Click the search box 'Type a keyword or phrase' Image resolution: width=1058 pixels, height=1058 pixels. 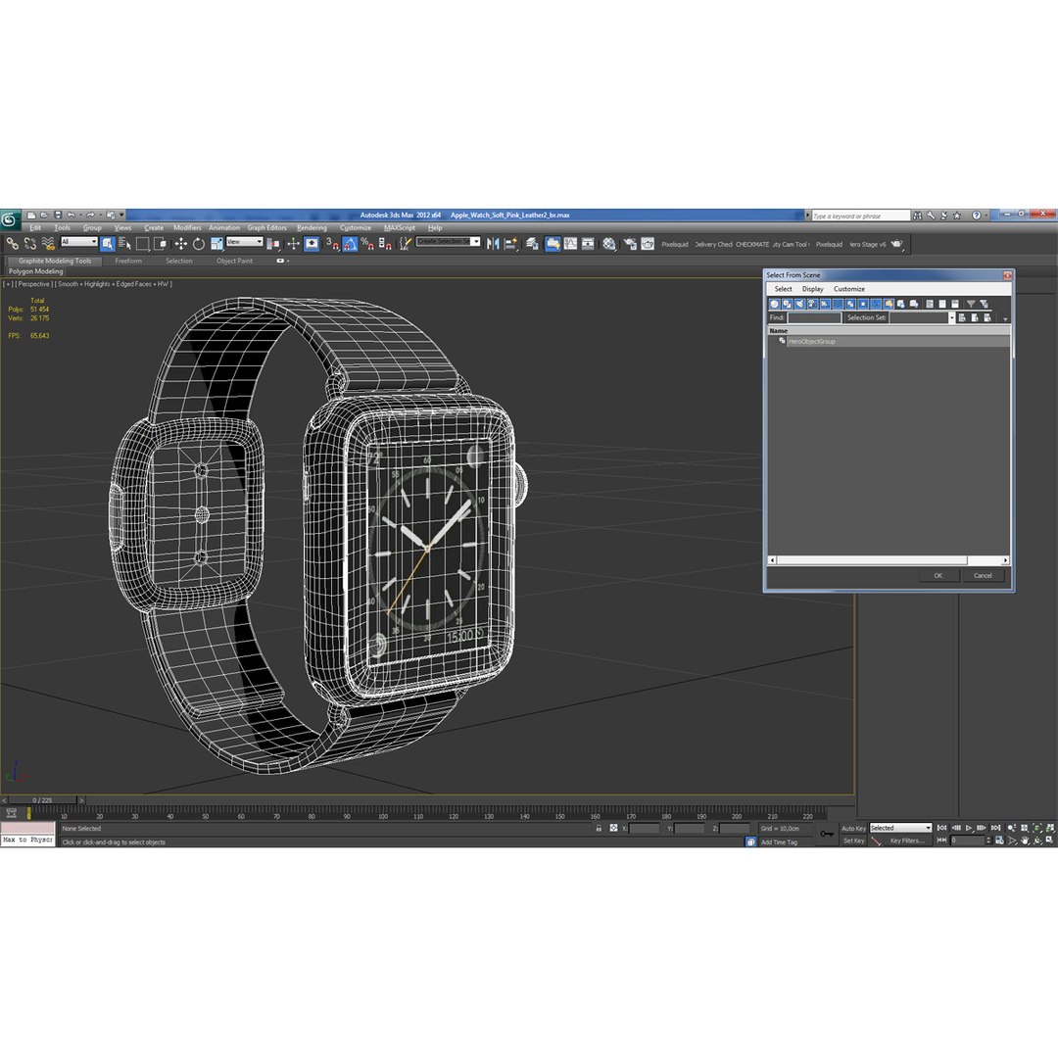861,216
